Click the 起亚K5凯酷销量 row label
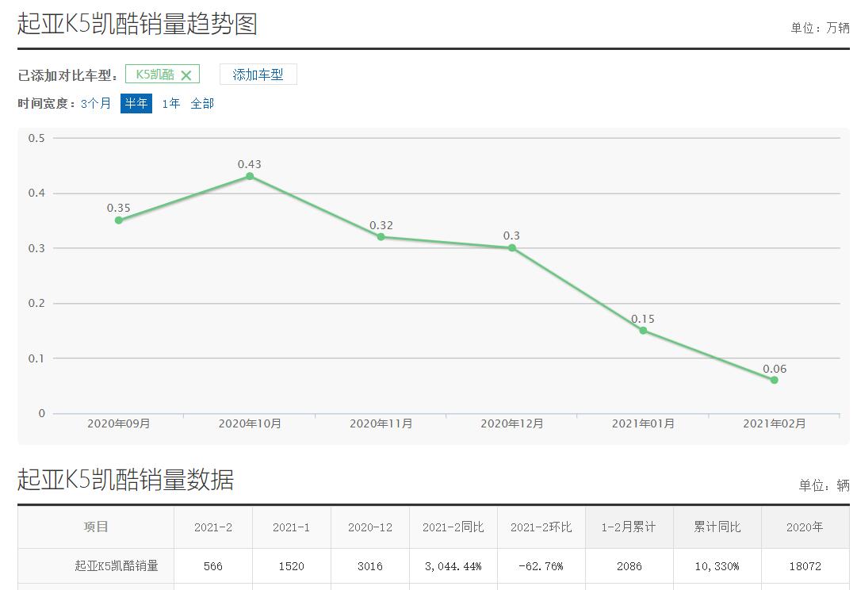This screenshot has width=857, height=590. pos(117,566)
